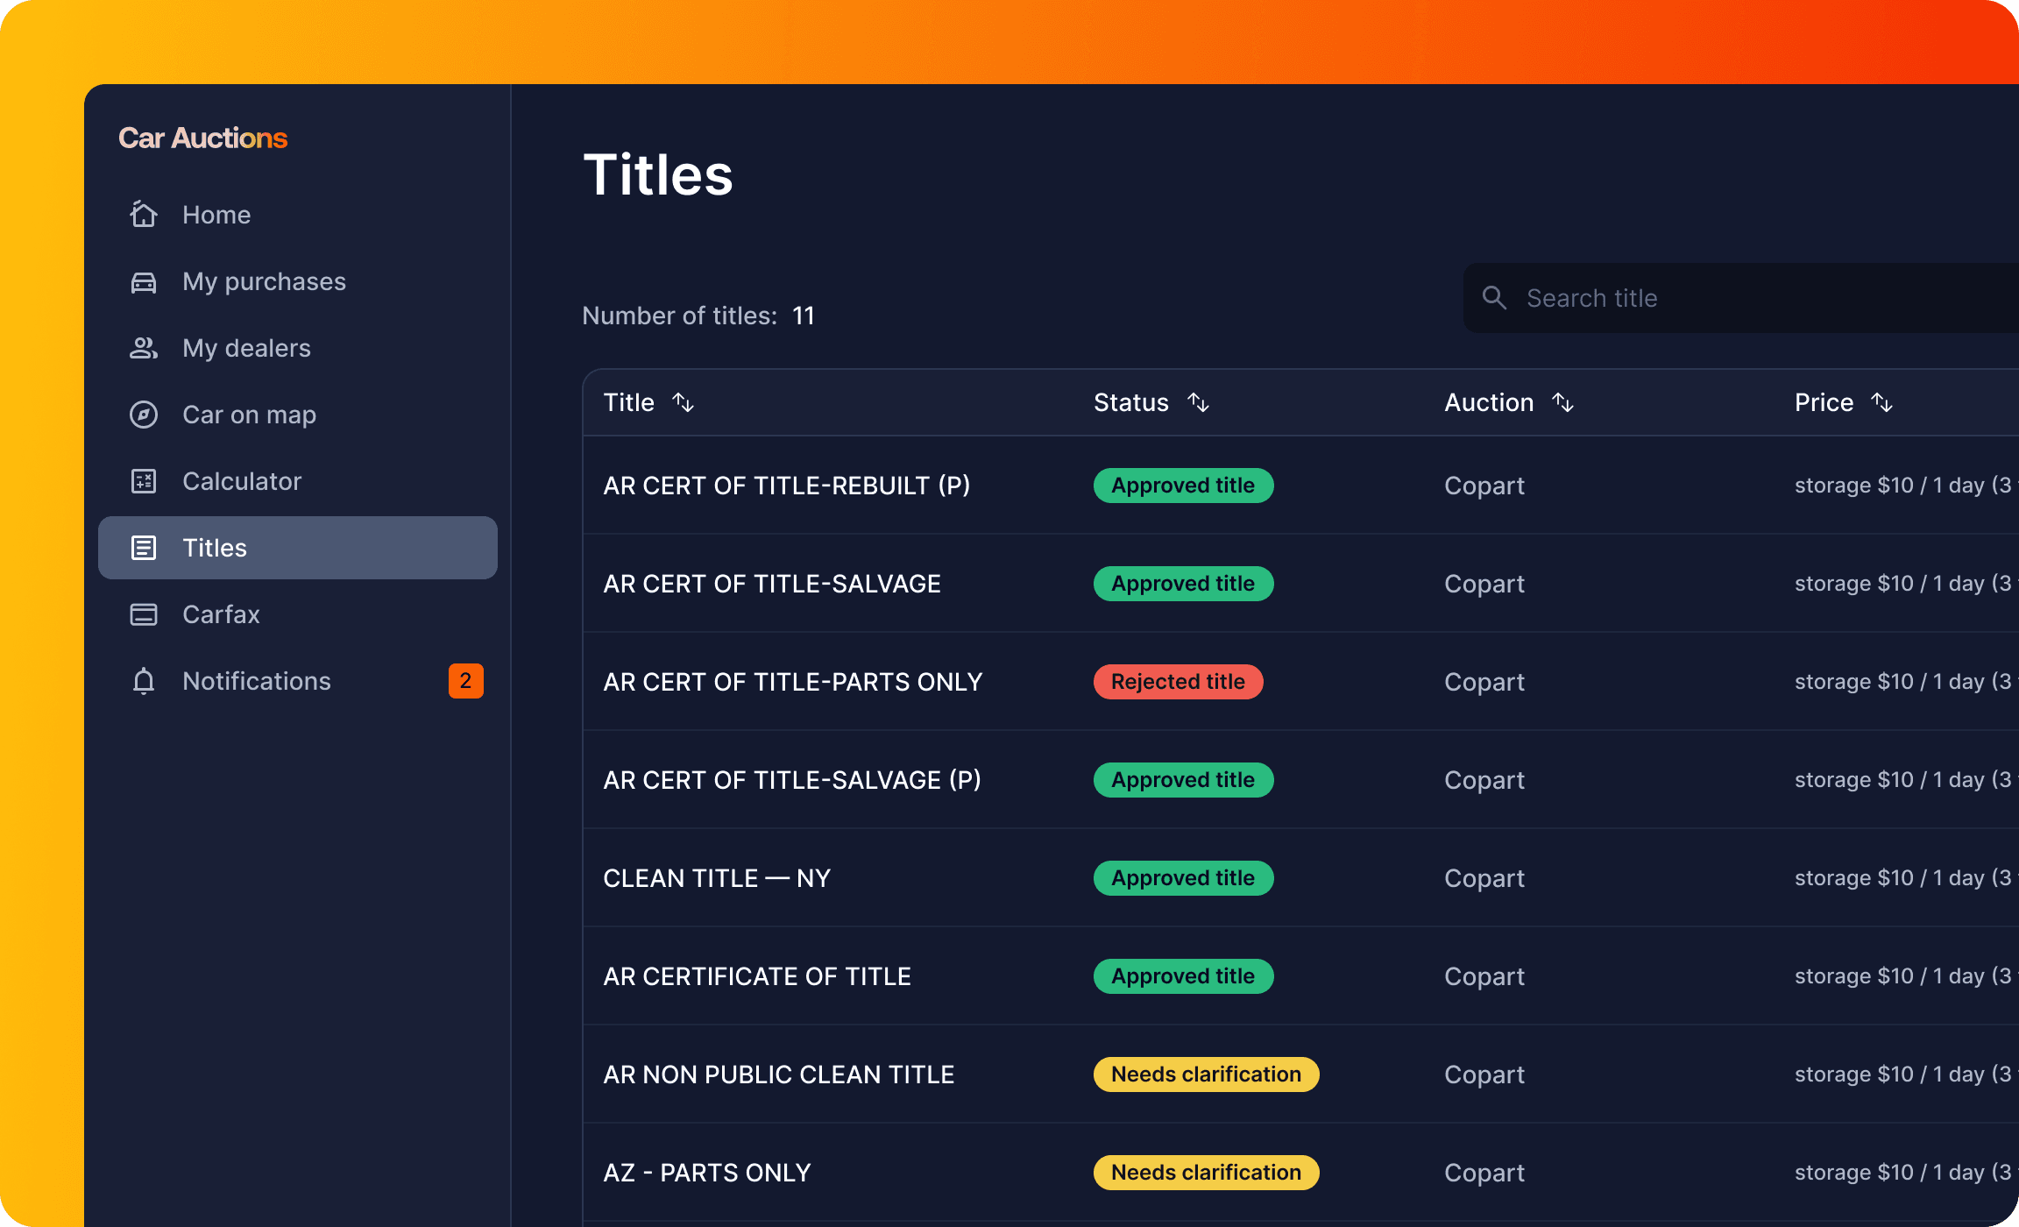Open the Titles menu item
Image resolution: width=2019 pixels, height=1227 pixels.
click(298, 548)
